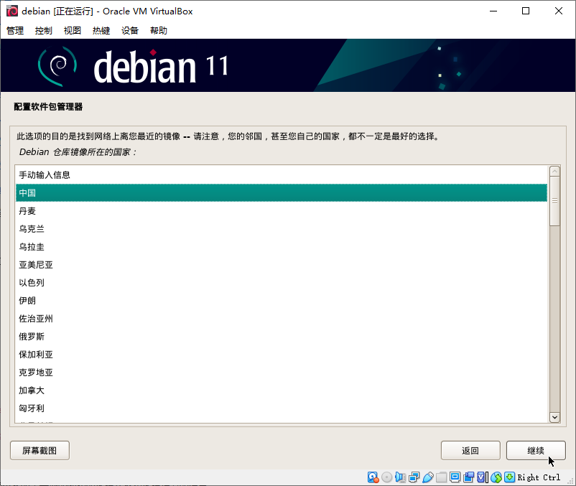Open the audio settings status icon
This screenshot has height=486, width=576.
[x=400, y=477]
